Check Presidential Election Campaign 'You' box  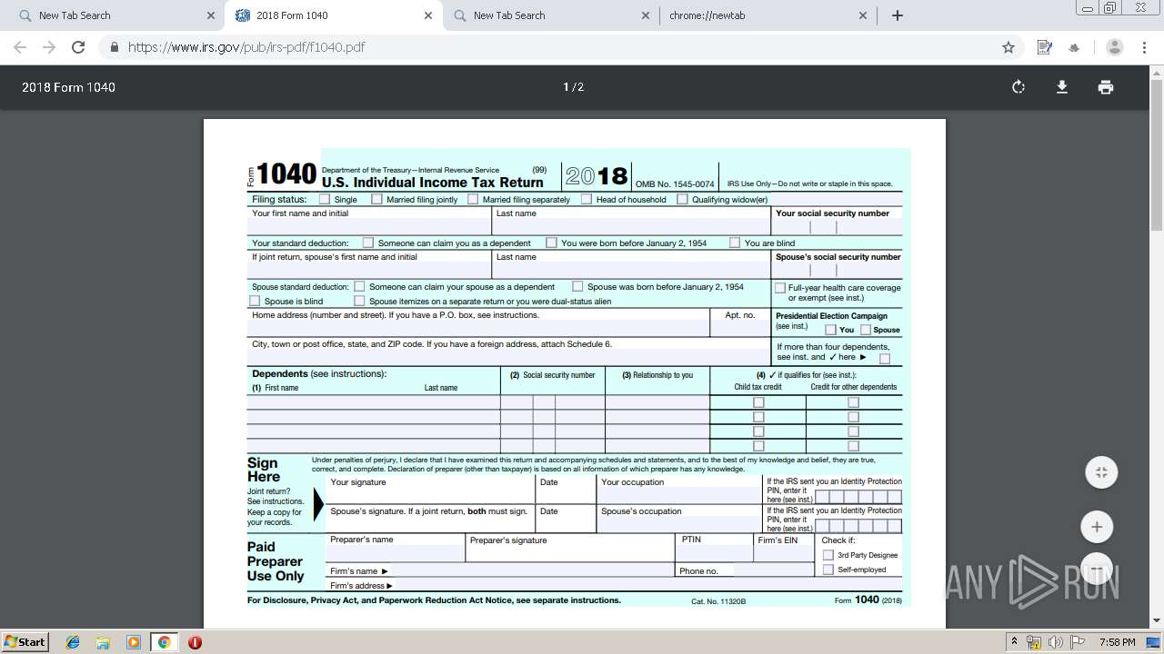point(830,330)
